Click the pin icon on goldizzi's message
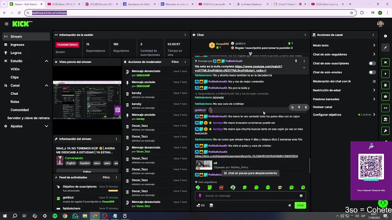392x220 pixels. point(299,108)
